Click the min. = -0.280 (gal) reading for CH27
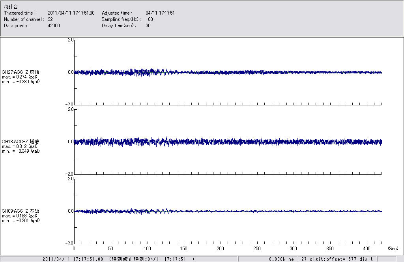404x262 pixels. click(x=21, y=82)
